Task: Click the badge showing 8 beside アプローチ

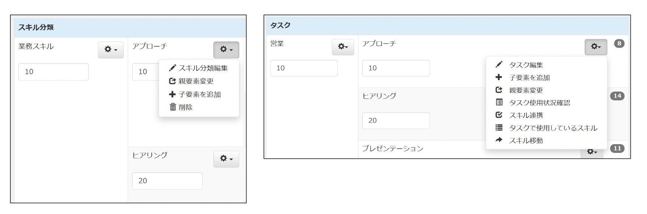Action: (x=619, y=44)
